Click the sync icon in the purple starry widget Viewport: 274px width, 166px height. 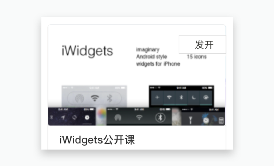point(75,118)
